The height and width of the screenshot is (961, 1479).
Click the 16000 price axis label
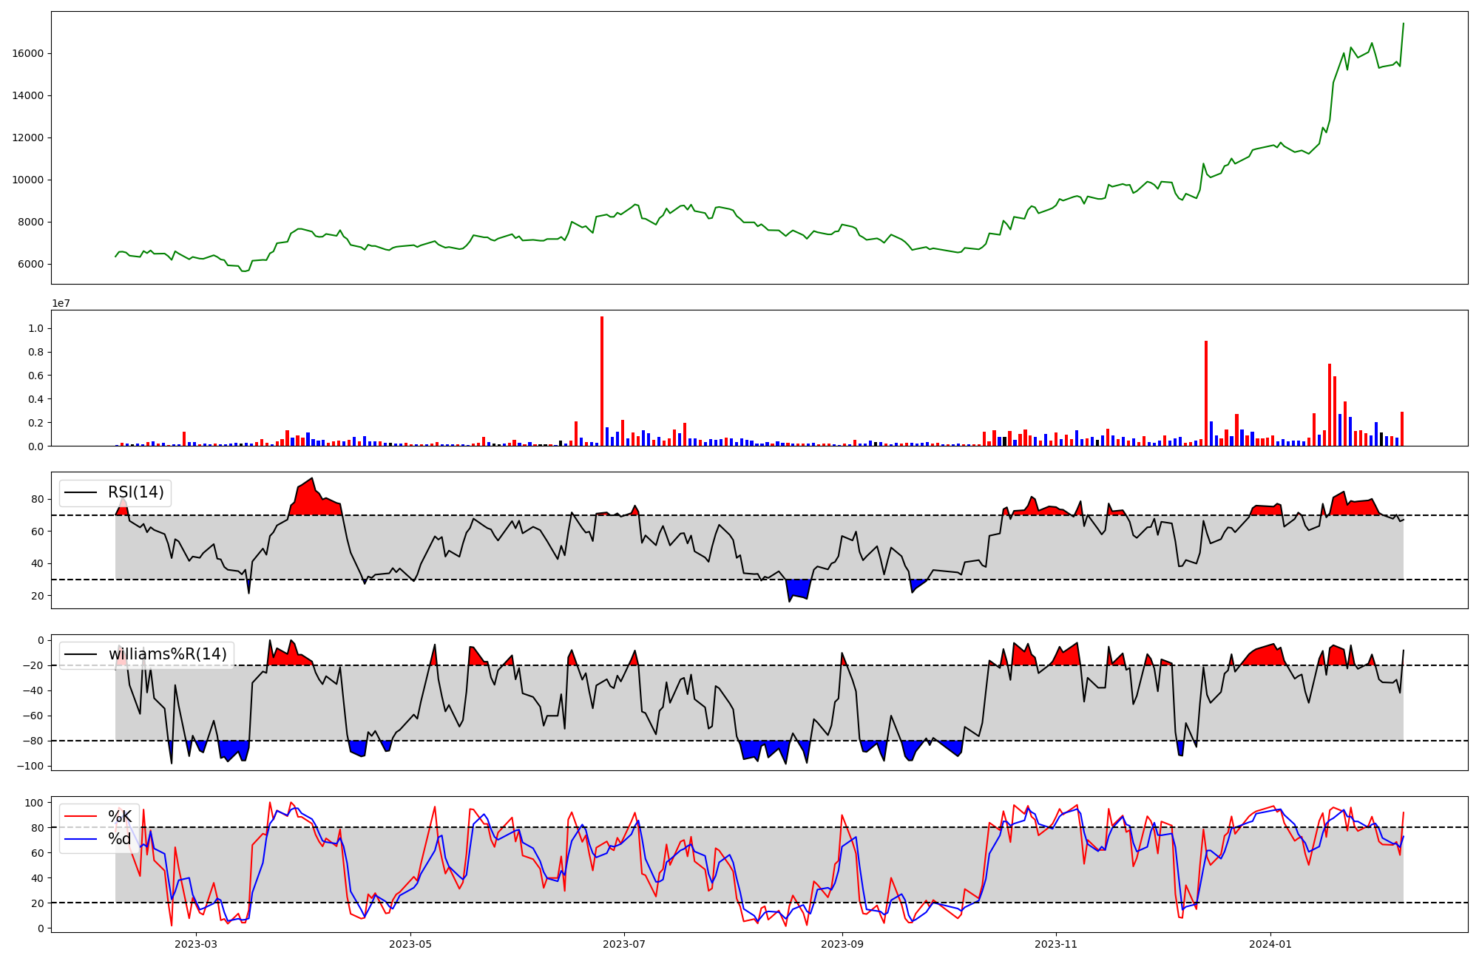pyautogui.click(x=28, y=53)
